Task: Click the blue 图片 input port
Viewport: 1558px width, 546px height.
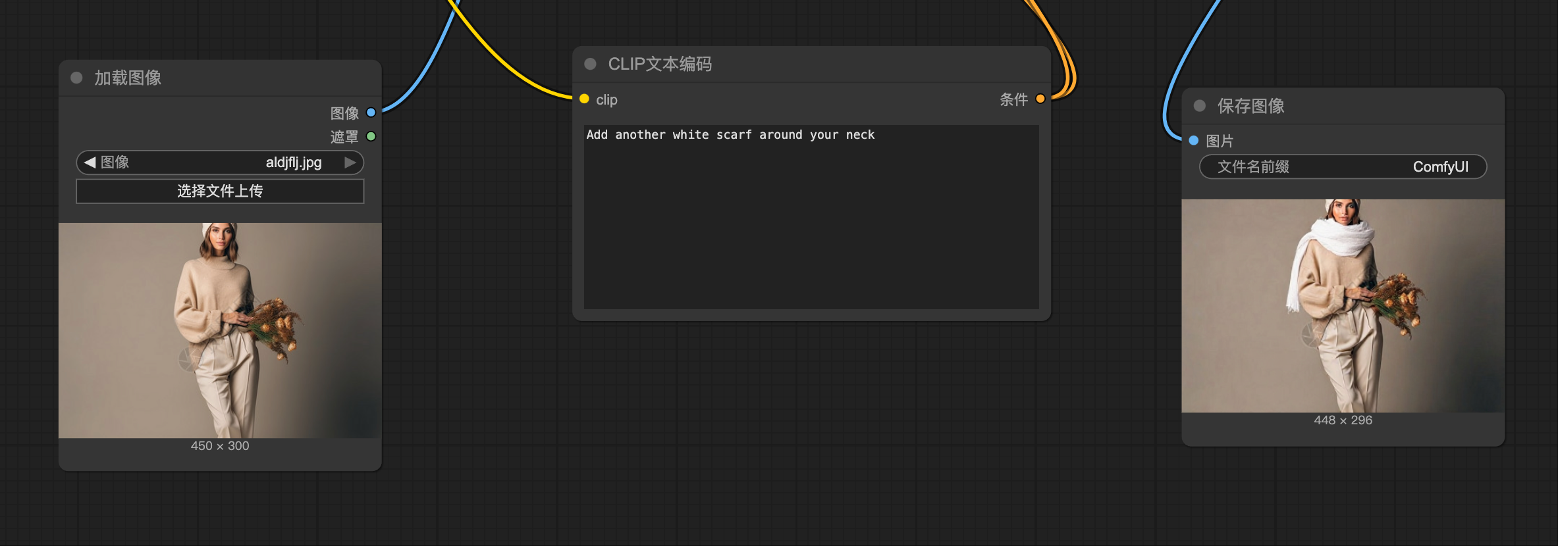Action: tap(1193, 141)
